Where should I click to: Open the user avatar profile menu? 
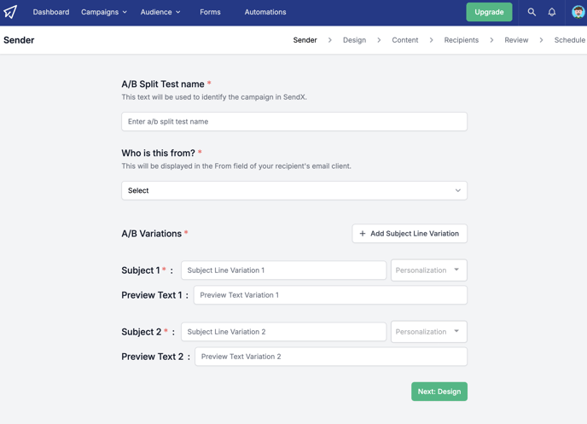click(x=578, y=12)
